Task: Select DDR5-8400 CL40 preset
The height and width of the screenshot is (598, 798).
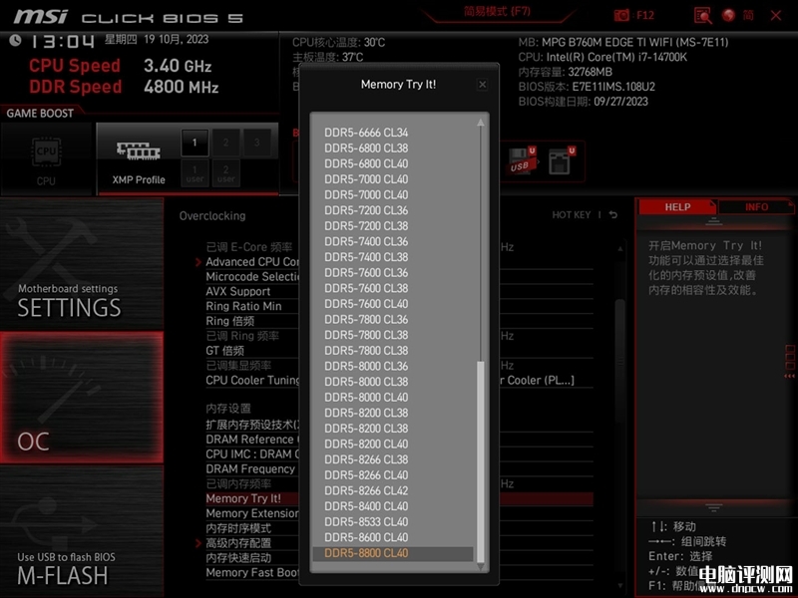Action: [366, 506]
